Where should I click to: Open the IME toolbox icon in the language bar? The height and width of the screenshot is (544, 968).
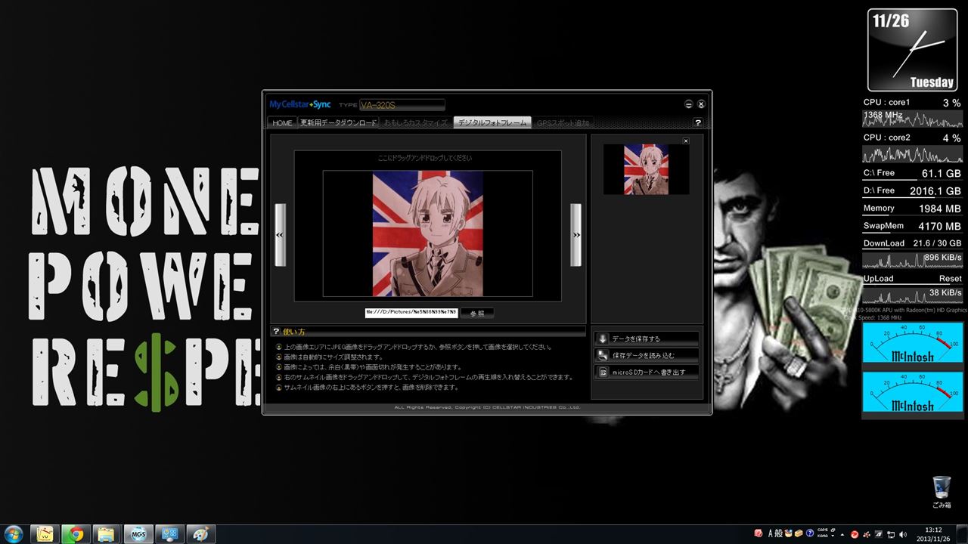[799, 533]
